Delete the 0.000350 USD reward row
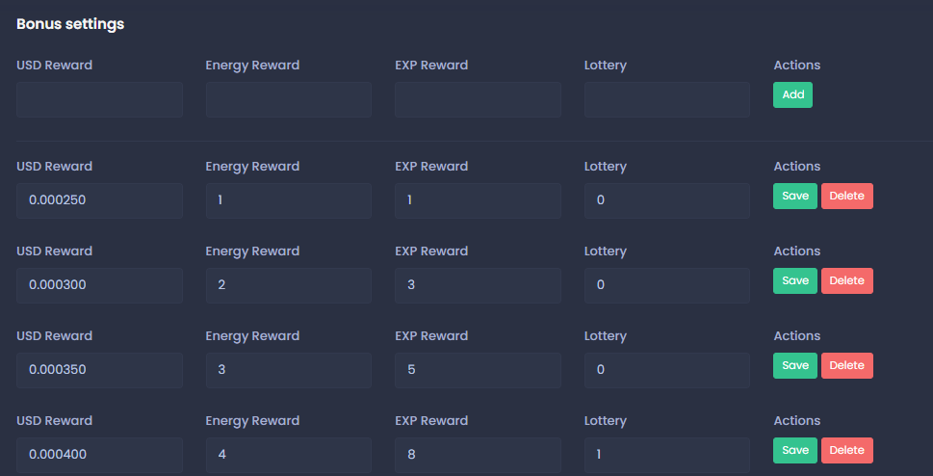The width and height of the screenshot is (933, 476). point(847,365)
